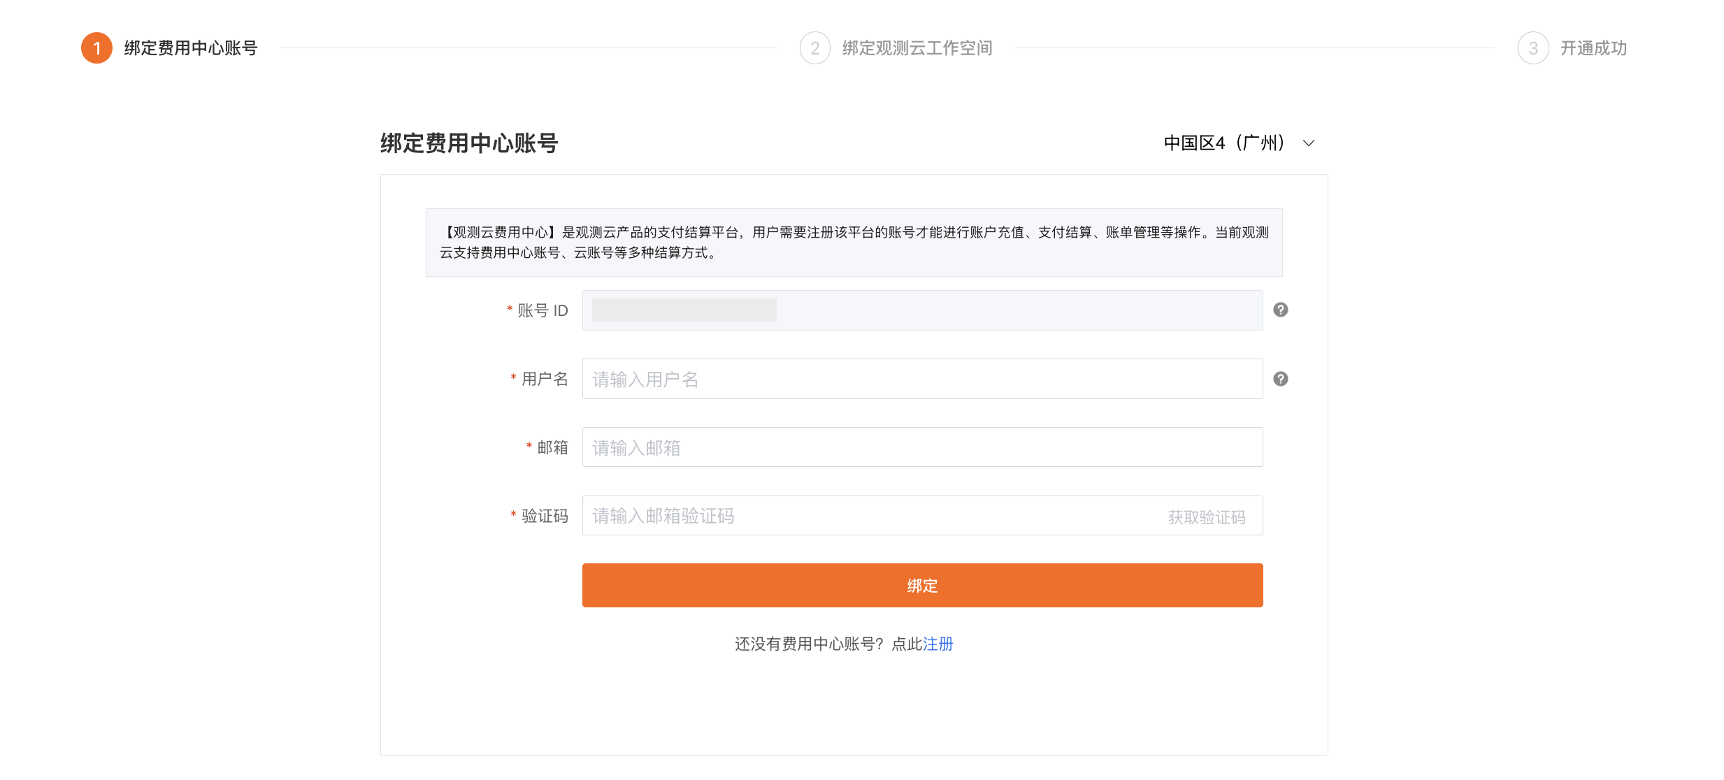1724x780 pixels.
Task: Focus the 用户名 input field
Action: (922, 379)
